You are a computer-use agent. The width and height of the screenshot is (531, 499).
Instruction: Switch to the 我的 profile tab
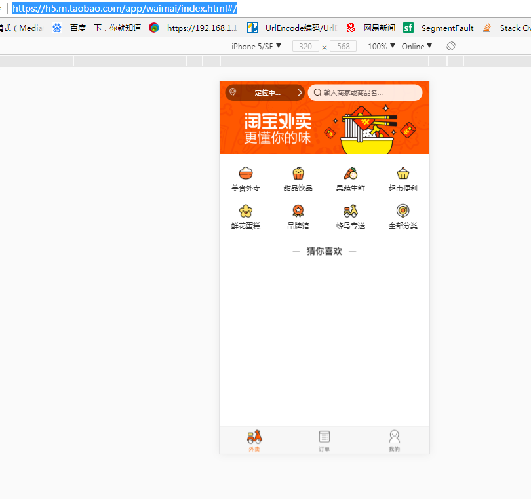point(394,441)
